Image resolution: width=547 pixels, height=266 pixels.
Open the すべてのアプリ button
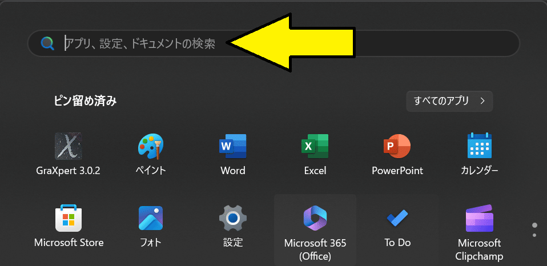pos(449,101)
